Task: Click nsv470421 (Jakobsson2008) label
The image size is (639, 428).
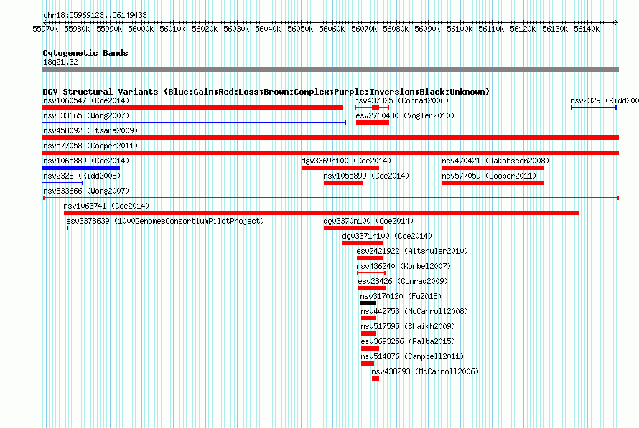Action: tap(495, 161)
